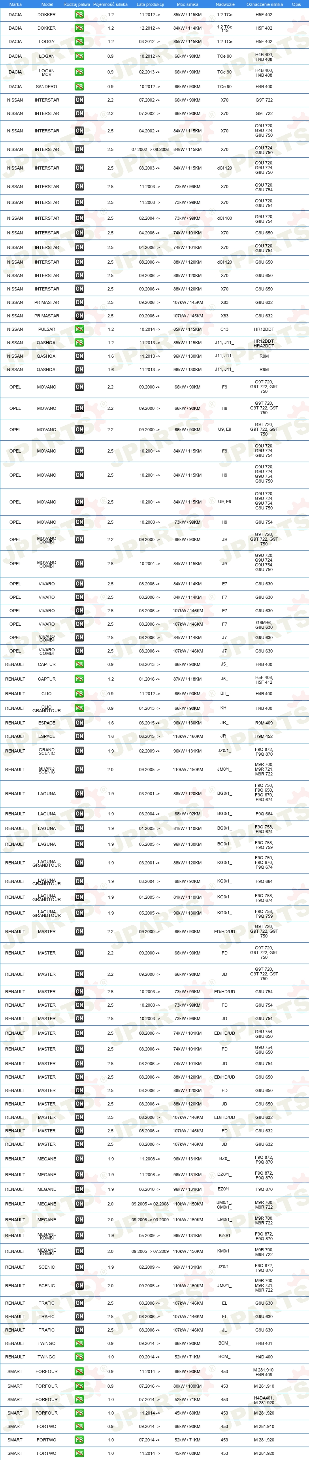The height and width of the screenshot is (1460, 309).
Task: Click the petrol icon in the RENAULT CAPTUR 0.9 row
Action: (x=79, y=664)
